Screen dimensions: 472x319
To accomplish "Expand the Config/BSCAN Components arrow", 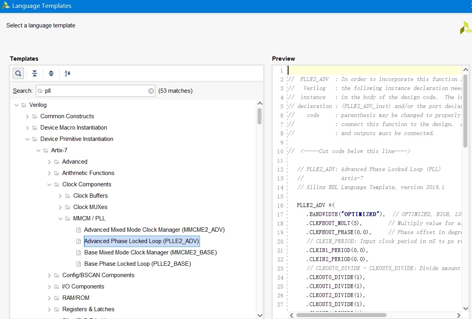I will click(49, 275).
